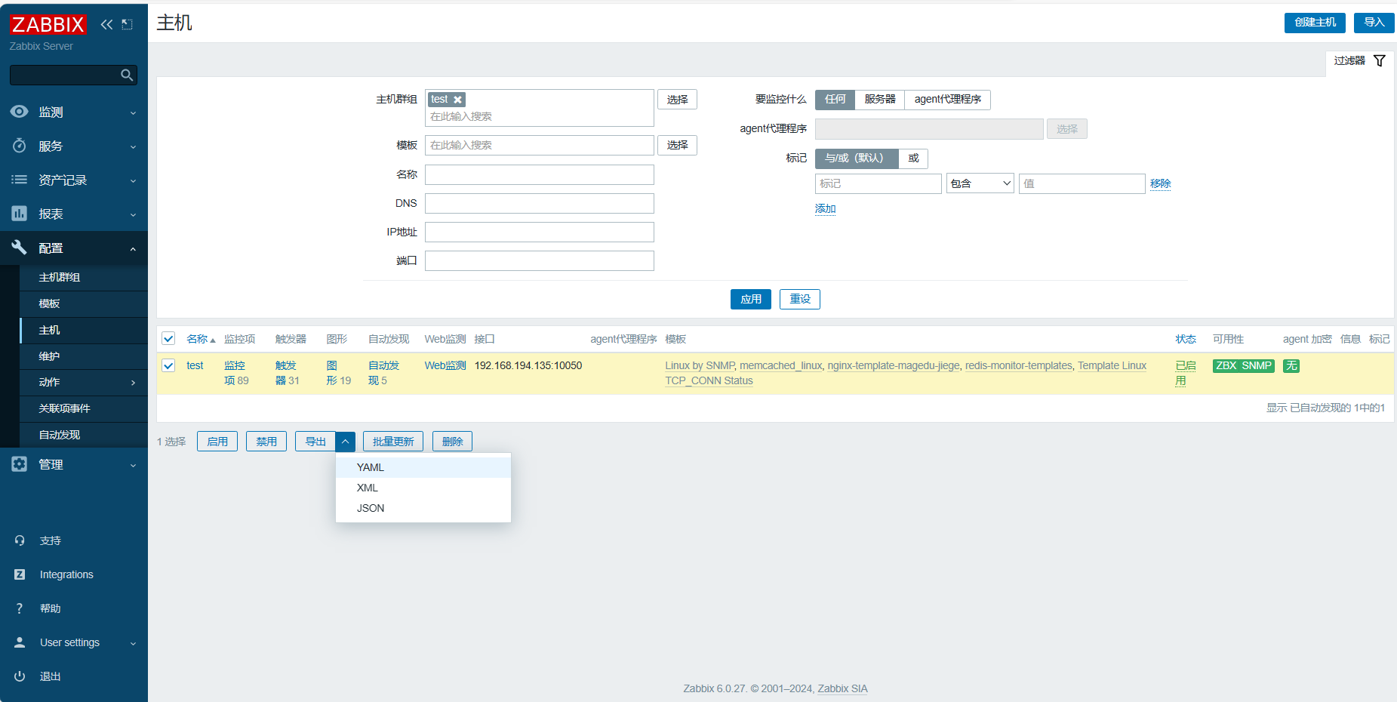Click the search magnifier icon
The height and width of the screenshot is (702, 1397).
pos(127,75)
